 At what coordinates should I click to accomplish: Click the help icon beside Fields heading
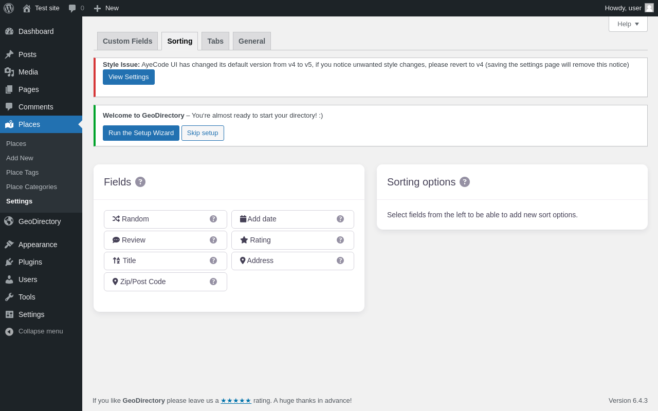140,182
